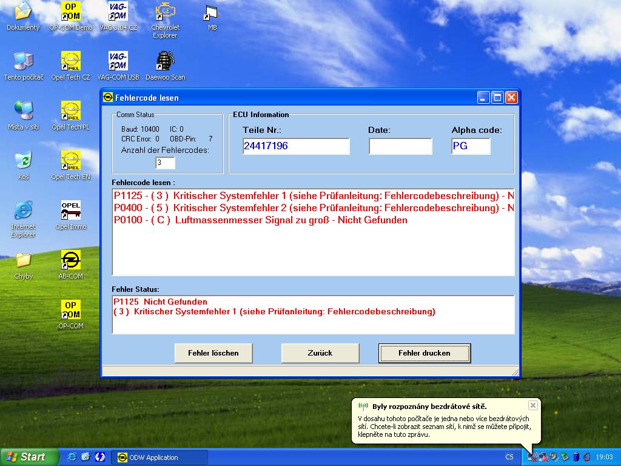The image size is (621, 466).
Task: Open the Windows Start menu
Action: coord(30,457)
